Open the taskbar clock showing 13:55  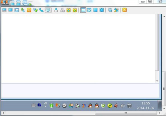click(x=146, y=106)
